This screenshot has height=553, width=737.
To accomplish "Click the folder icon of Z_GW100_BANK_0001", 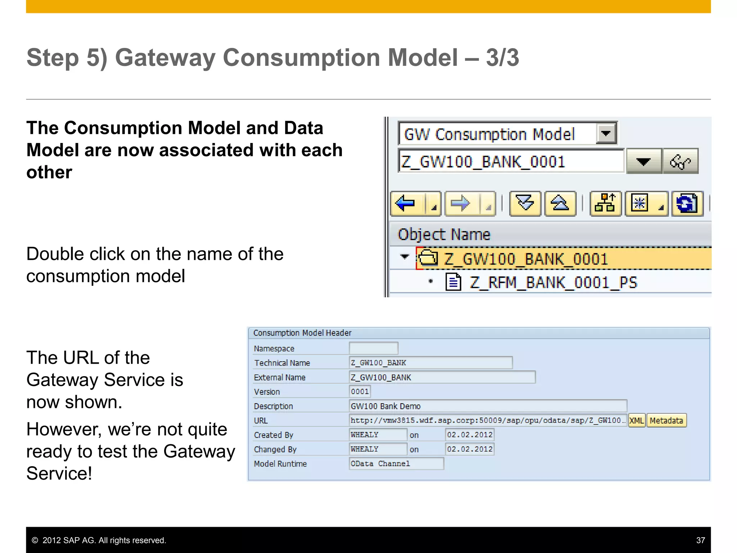I will pyautogui.click(x=428, y=258).
